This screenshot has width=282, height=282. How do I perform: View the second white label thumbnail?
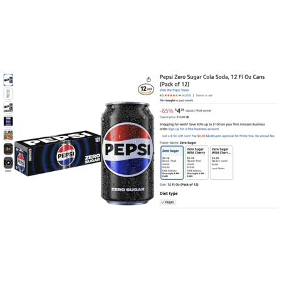(x=8, y=93)
